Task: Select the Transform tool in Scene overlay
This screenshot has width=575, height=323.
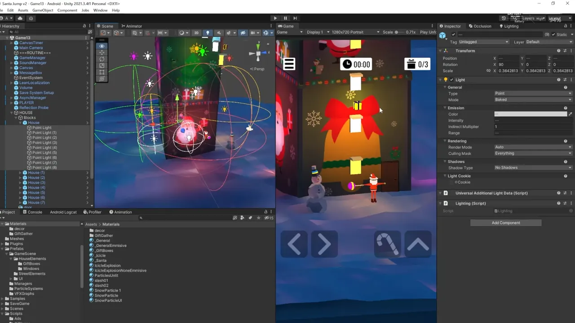Action: click(102, 79)
